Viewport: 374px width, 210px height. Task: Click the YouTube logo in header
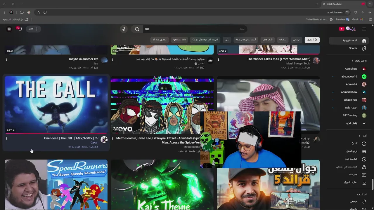coord(347,29)
